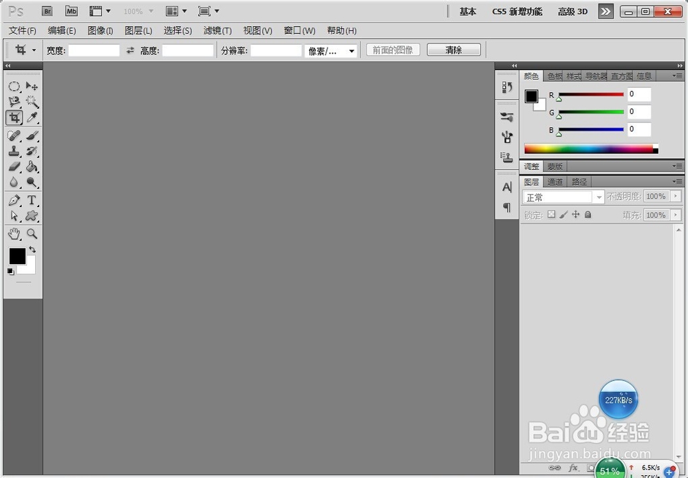Launch Bridge with the Br icon

pyautogui.click(x=47, y=12)
